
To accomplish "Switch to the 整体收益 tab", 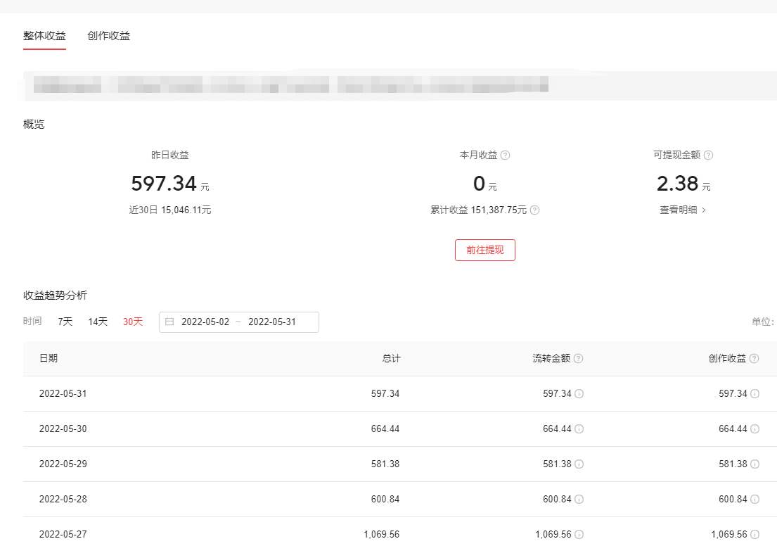I will click(44, 36).
